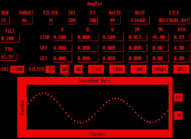The image size is (191, 139).
Task: Edit the TILT field 0.100
Action: pyautogui.click(x=10, y=38)
